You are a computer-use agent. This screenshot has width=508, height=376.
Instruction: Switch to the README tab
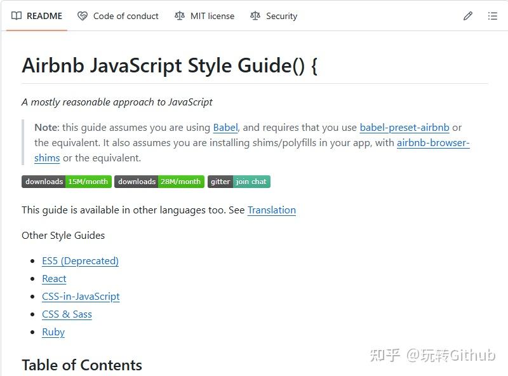[x=37, y=16]
